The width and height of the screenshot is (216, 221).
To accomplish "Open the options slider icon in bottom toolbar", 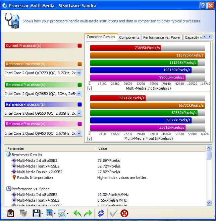I will (x=10, y=213).
